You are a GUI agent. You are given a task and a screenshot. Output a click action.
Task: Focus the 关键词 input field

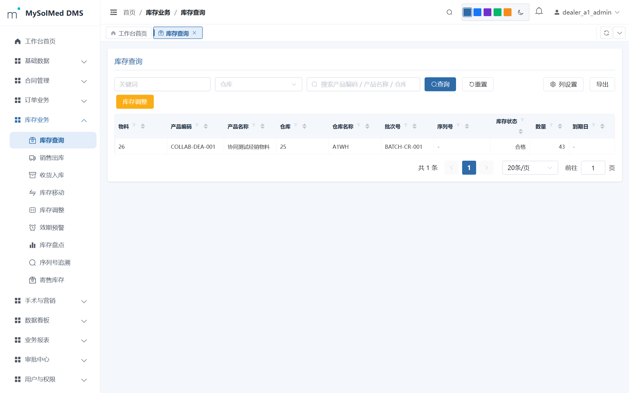point(162,84)
